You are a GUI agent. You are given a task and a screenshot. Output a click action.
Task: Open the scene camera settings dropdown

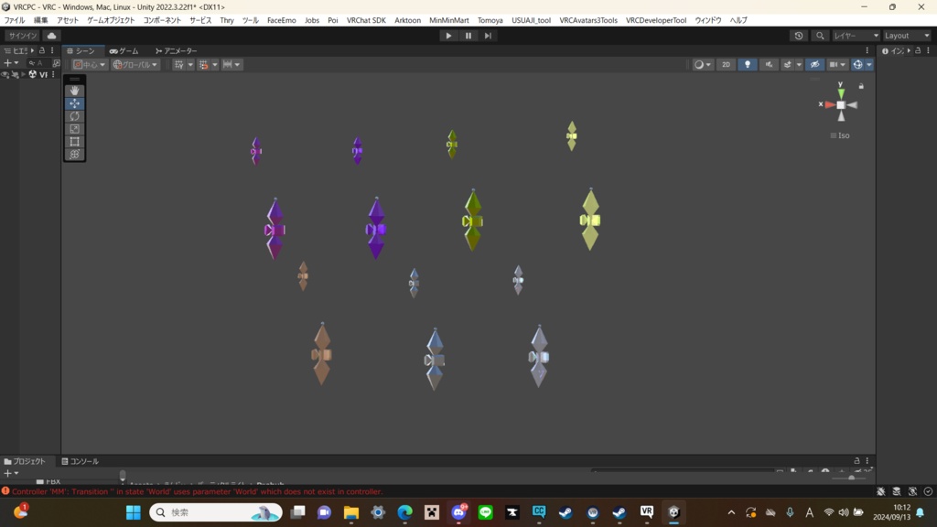(x=837, y=65)
